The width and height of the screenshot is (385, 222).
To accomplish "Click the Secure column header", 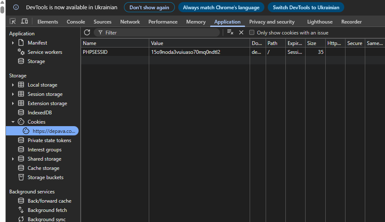I will coord(355,43).
